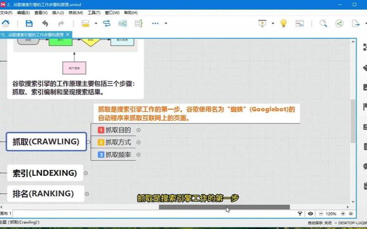Save the mind map with disk icon
Viewport: 367px width, 229px height.
(x=29, y=23)
